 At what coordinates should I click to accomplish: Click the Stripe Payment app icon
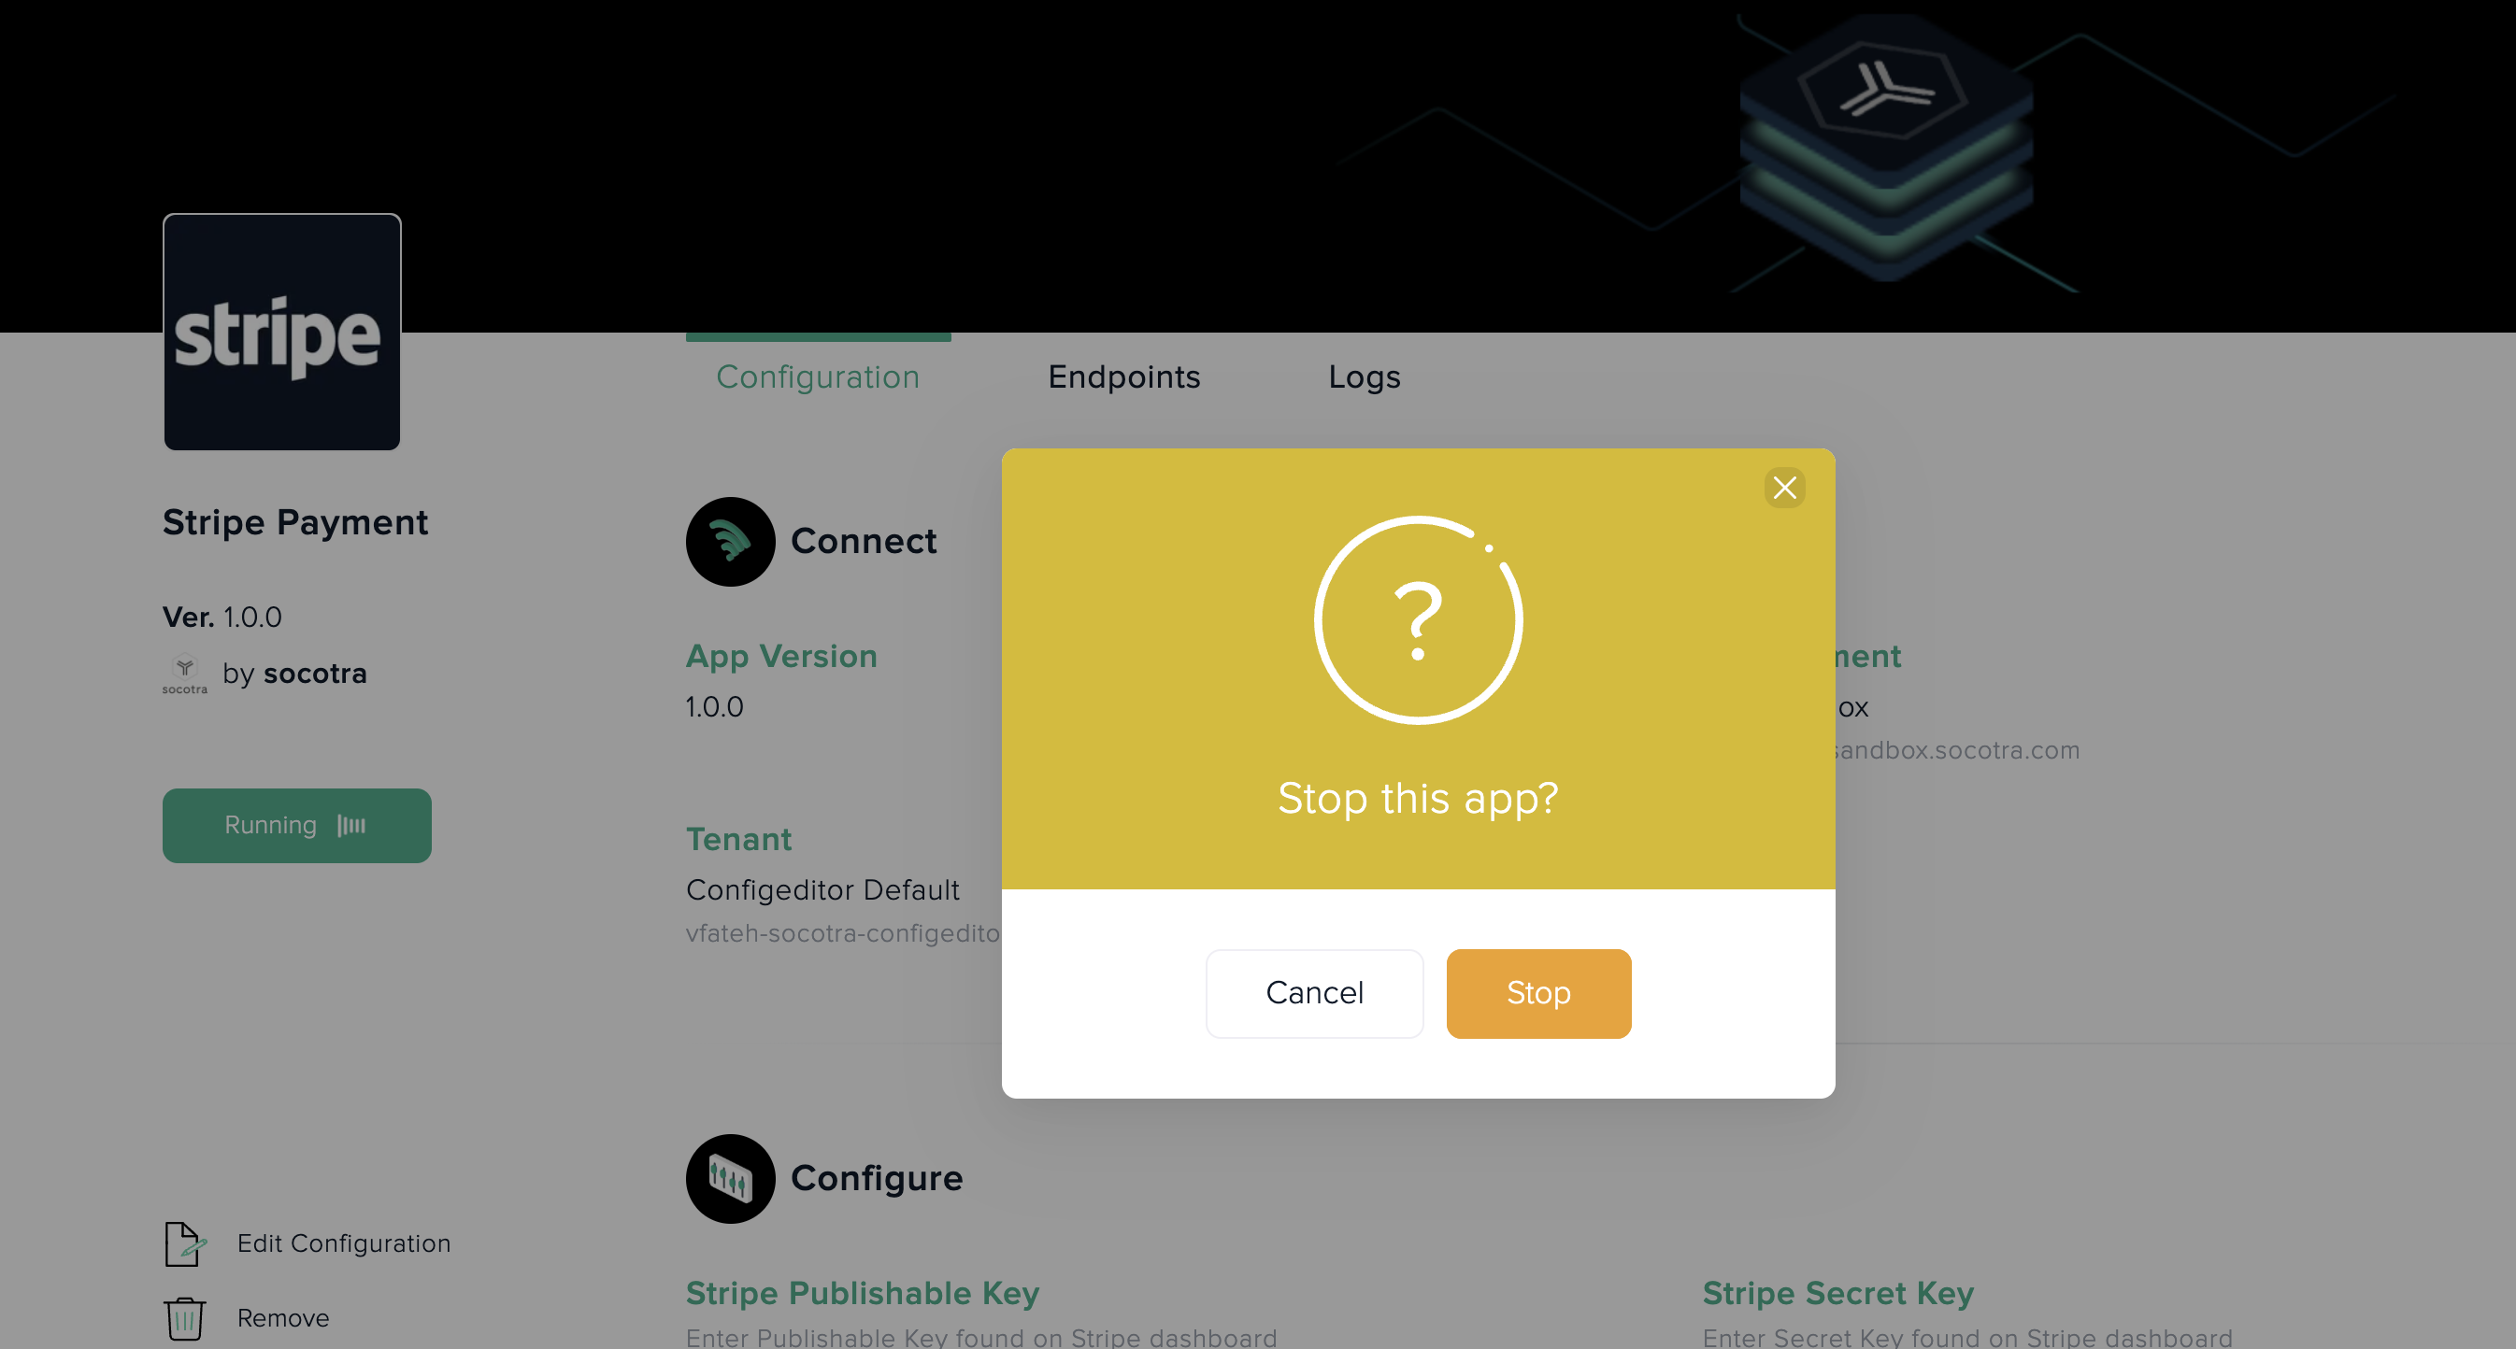tap(281, 333)
